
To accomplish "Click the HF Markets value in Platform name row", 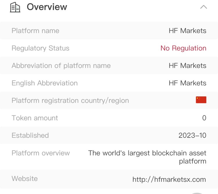I will tap(187, 31).
